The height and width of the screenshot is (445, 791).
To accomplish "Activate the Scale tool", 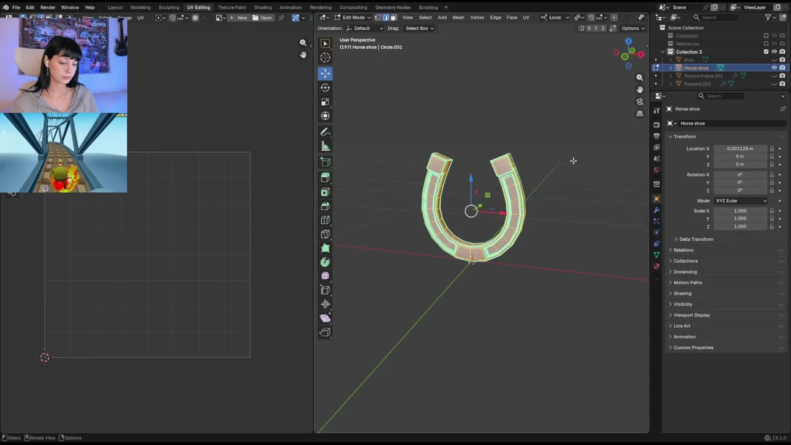I will click(x=325, y=102).
